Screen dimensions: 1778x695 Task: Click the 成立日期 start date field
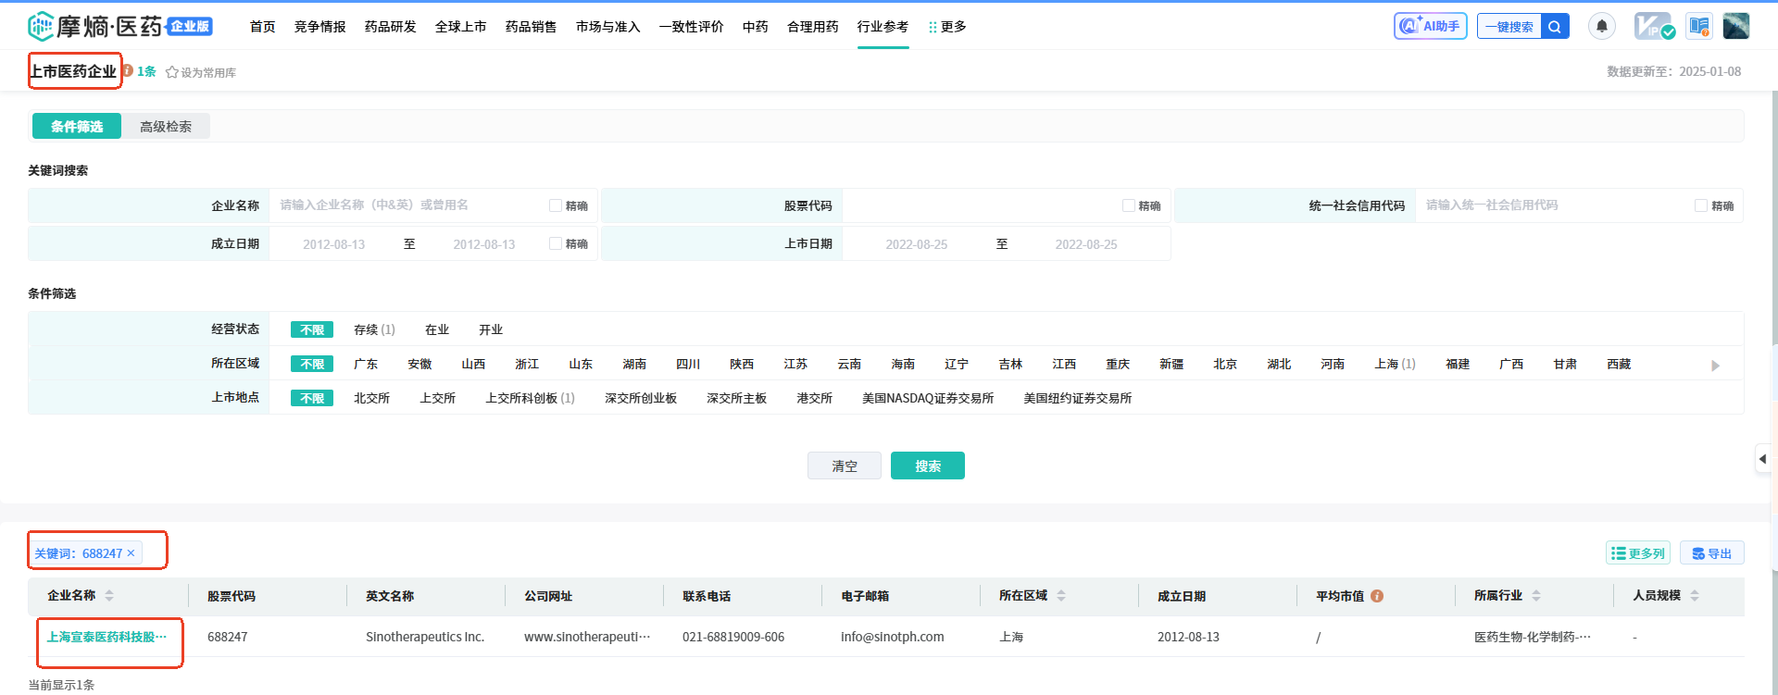334,244
